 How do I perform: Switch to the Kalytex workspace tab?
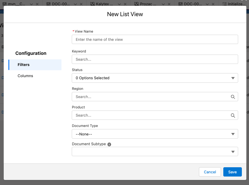point(104,4)
